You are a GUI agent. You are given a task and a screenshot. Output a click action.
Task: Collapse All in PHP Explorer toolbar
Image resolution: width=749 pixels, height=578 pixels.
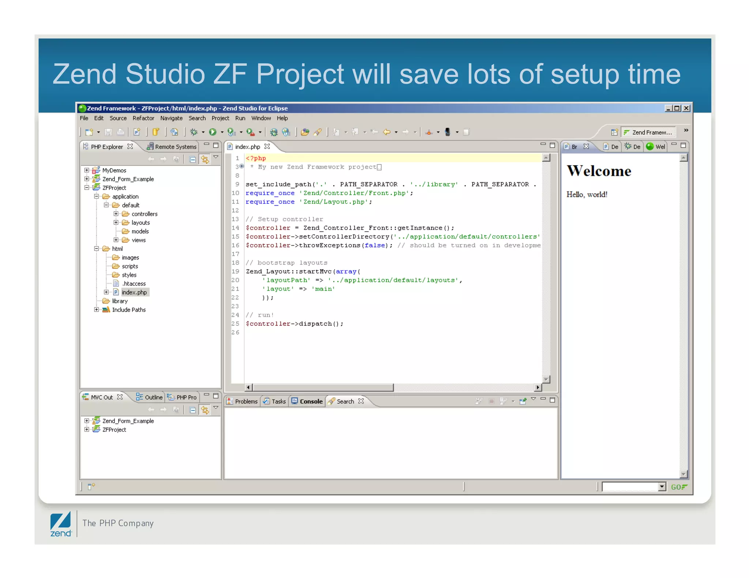192,159
